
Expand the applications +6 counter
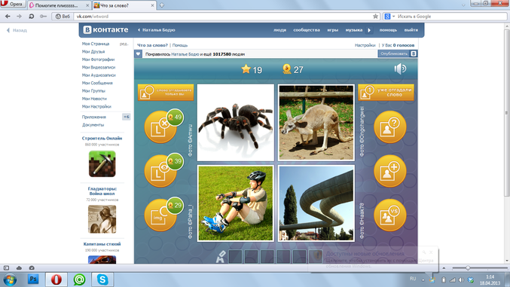[x=127, y=117]
